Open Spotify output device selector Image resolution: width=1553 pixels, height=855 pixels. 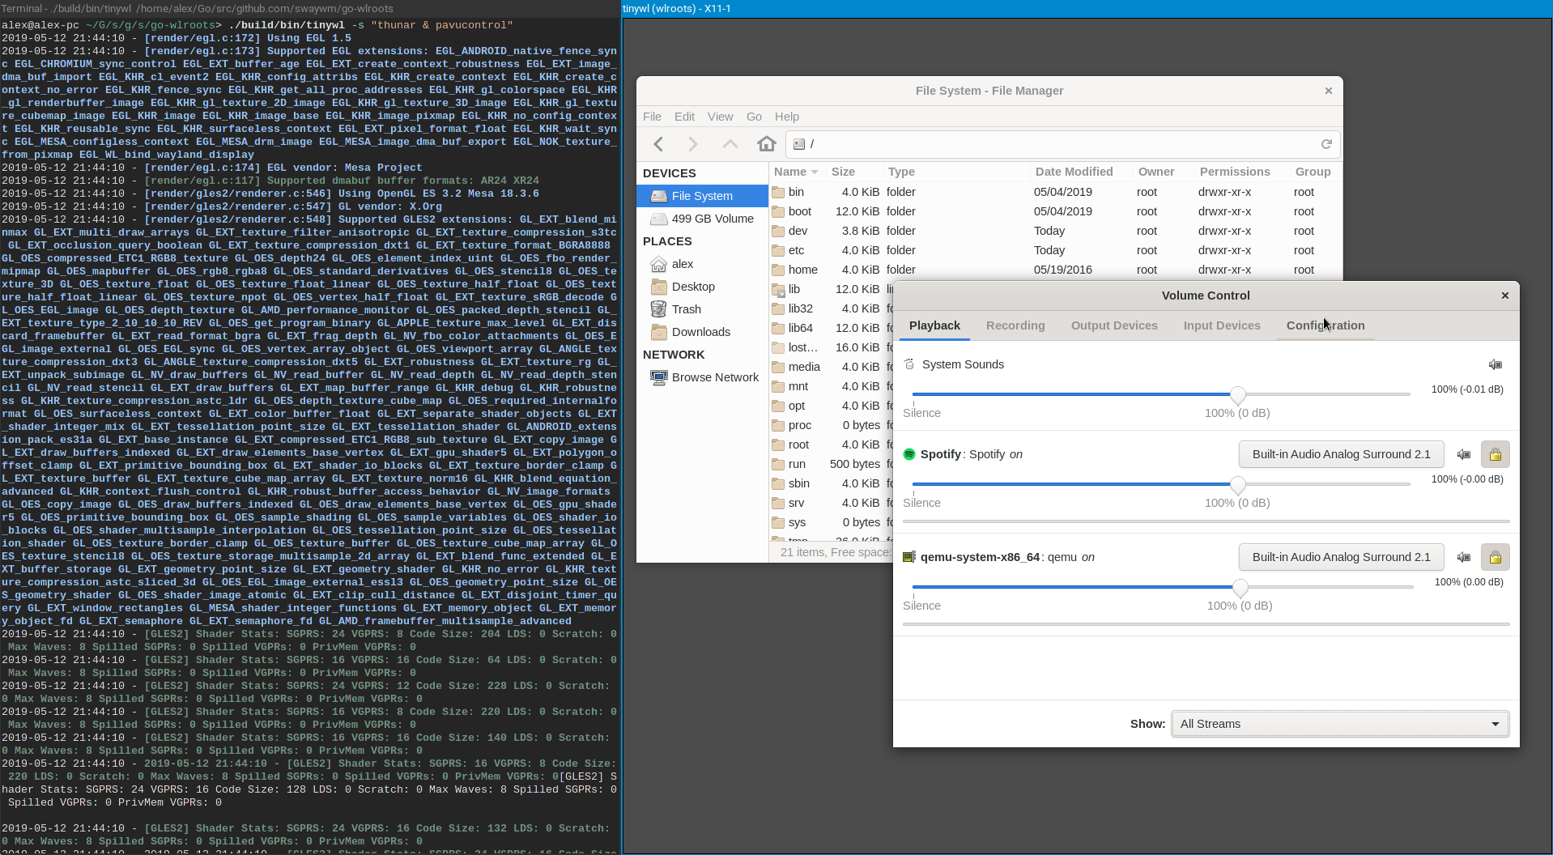pos(1341,454)
